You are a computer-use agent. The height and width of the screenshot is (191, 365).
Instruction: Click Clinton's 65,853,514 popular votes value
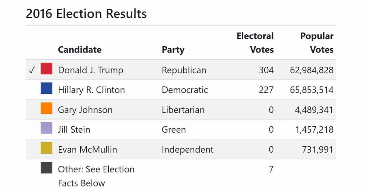tap(312, 90)
